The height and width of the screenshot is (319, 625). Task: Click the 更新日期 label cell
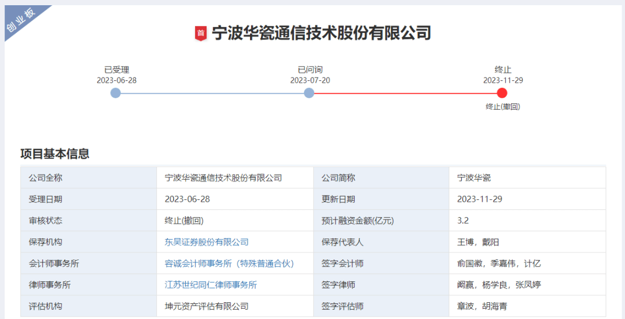pos(381,199)
